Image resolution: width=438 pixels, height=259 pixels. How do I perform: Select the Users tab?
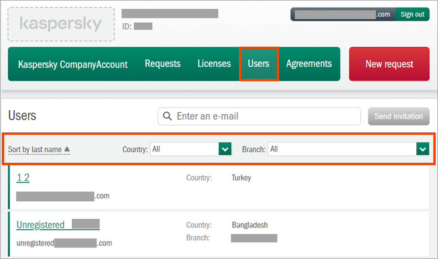coord(259,64)
